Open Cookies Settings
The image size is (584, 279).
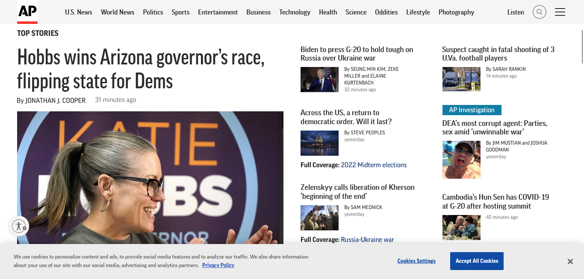point(416,261)
